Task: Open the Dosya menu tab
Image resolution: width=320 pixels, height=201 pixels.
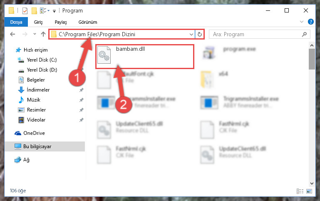Action: [x=16, y=22]
